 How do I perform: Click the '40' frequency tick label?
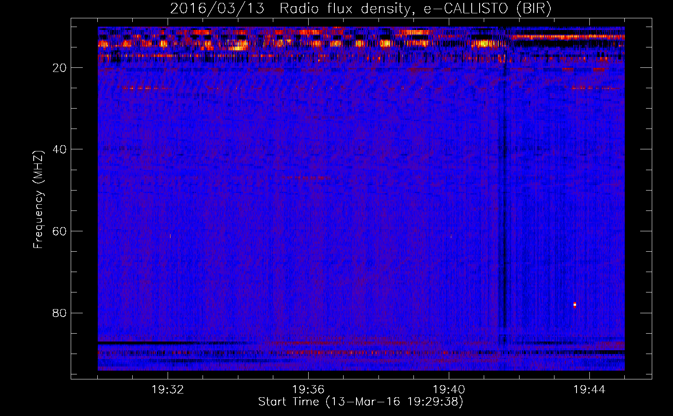click(59, 149)
